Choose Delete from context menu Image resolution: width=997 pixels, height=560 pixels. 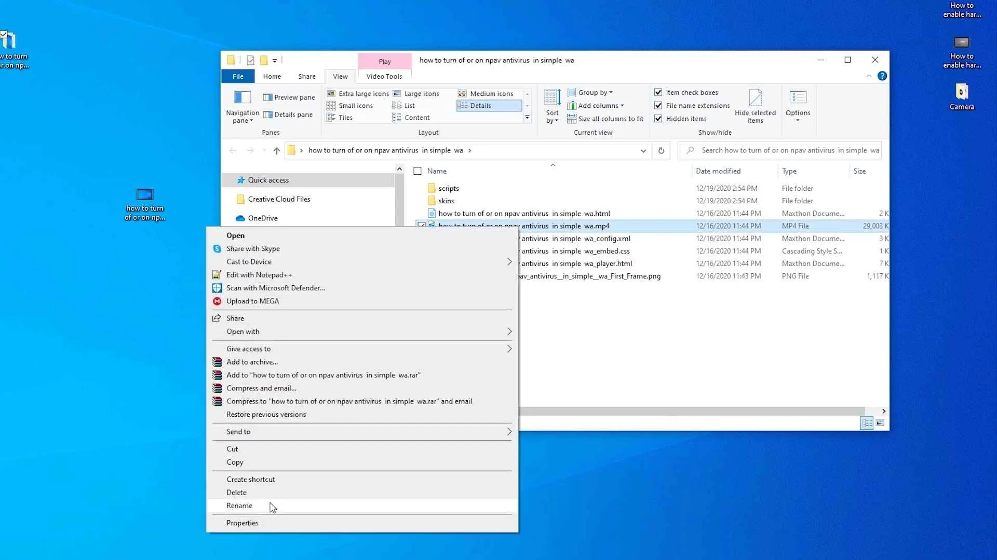pos(362,493)
